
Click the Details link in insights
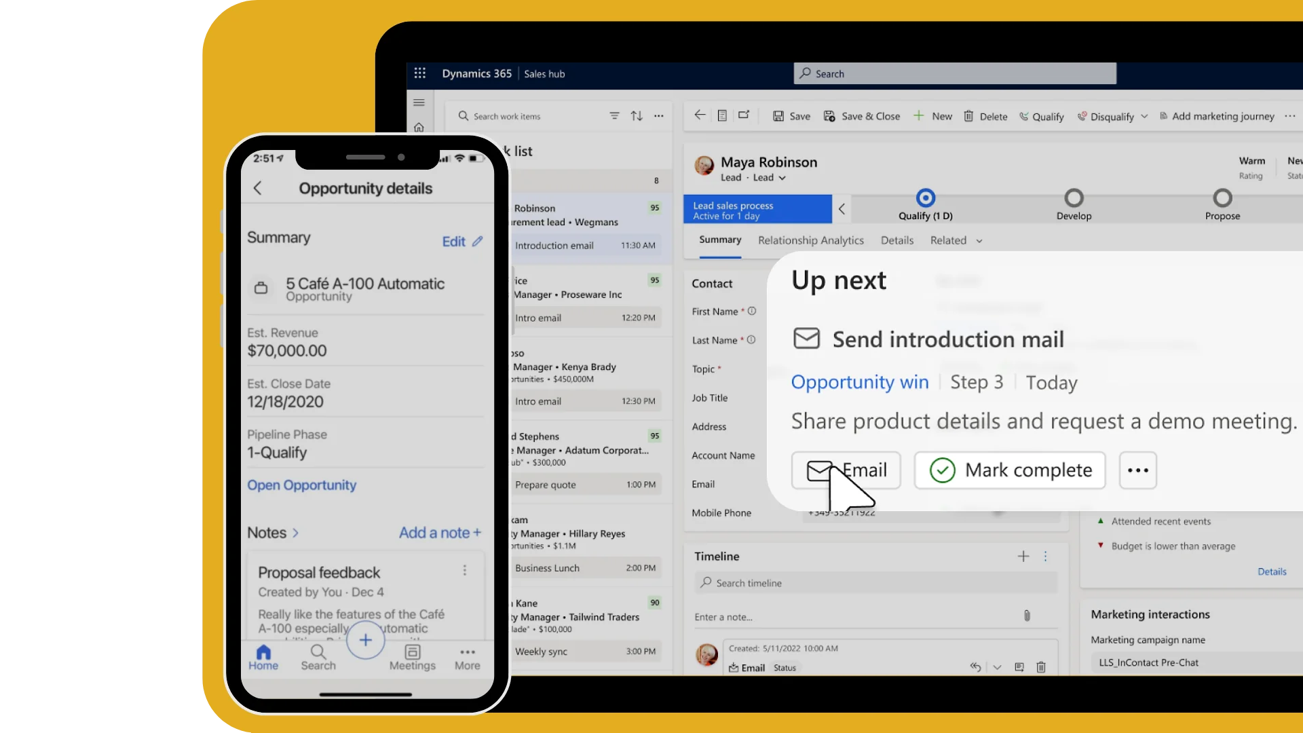click(1272, 571)
